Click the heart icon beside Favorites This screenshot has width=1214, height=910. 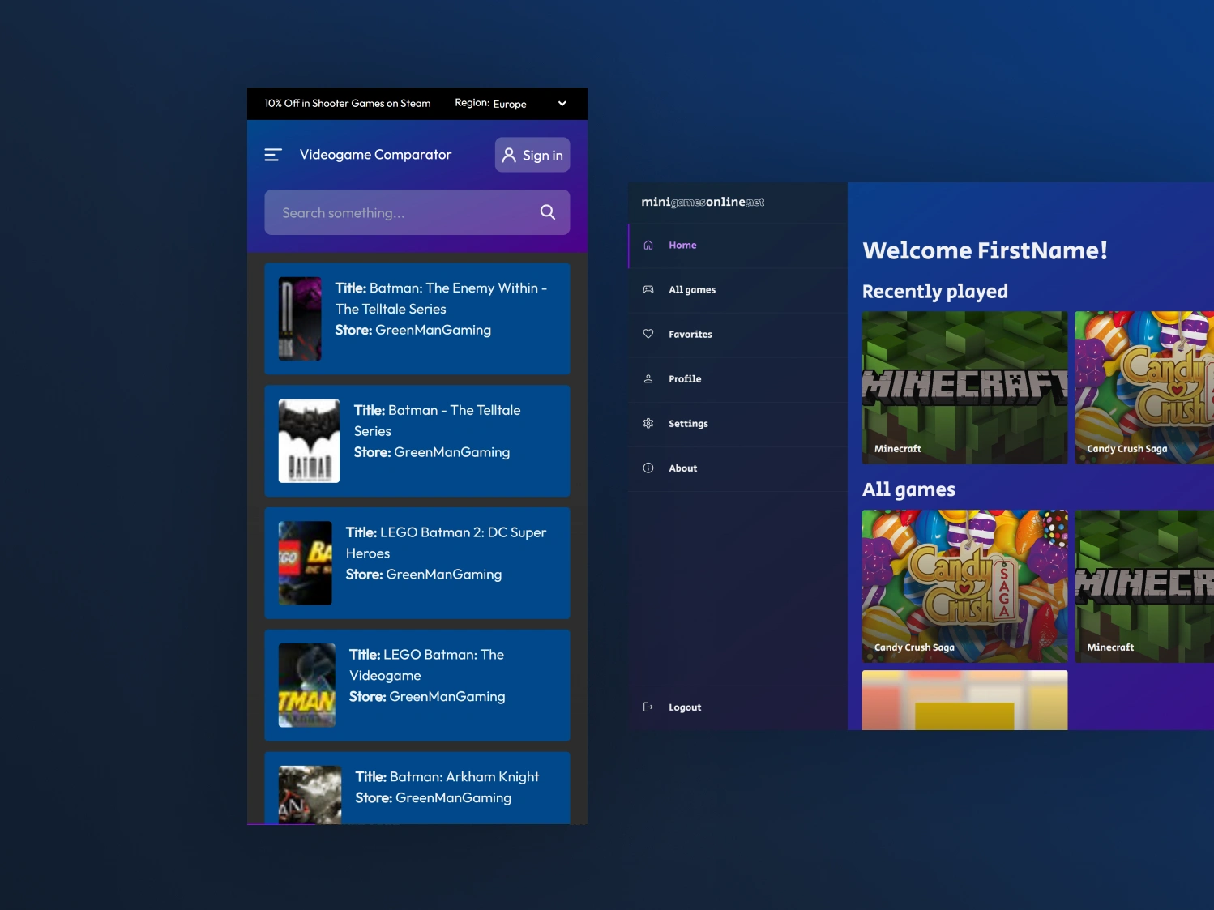(x=648, y=335)
